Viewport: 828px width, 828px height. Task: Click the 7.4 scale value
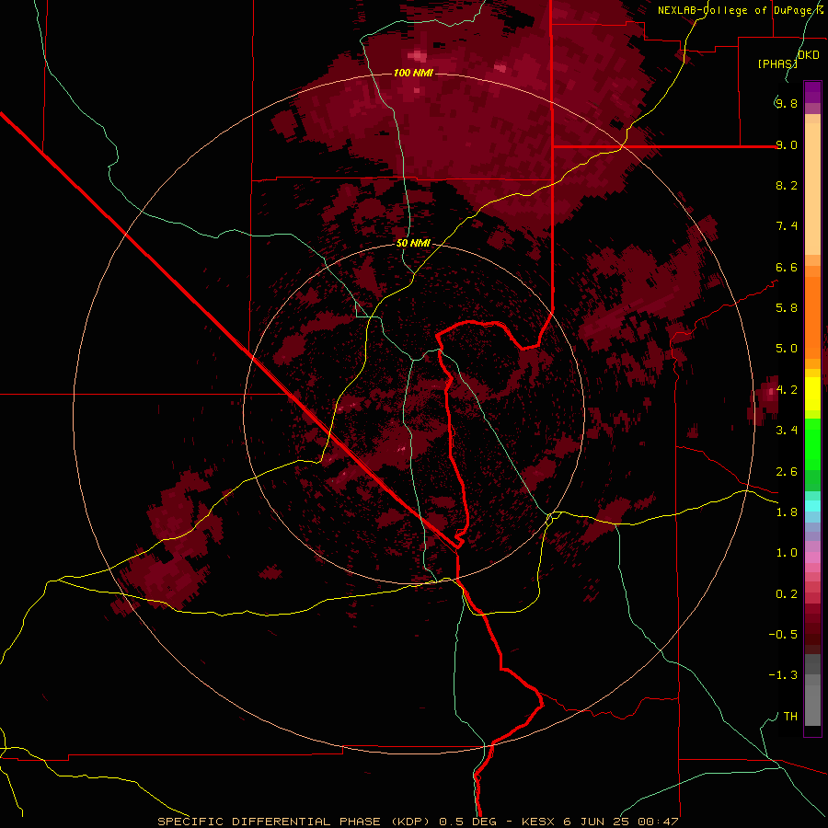click(787, 226)
